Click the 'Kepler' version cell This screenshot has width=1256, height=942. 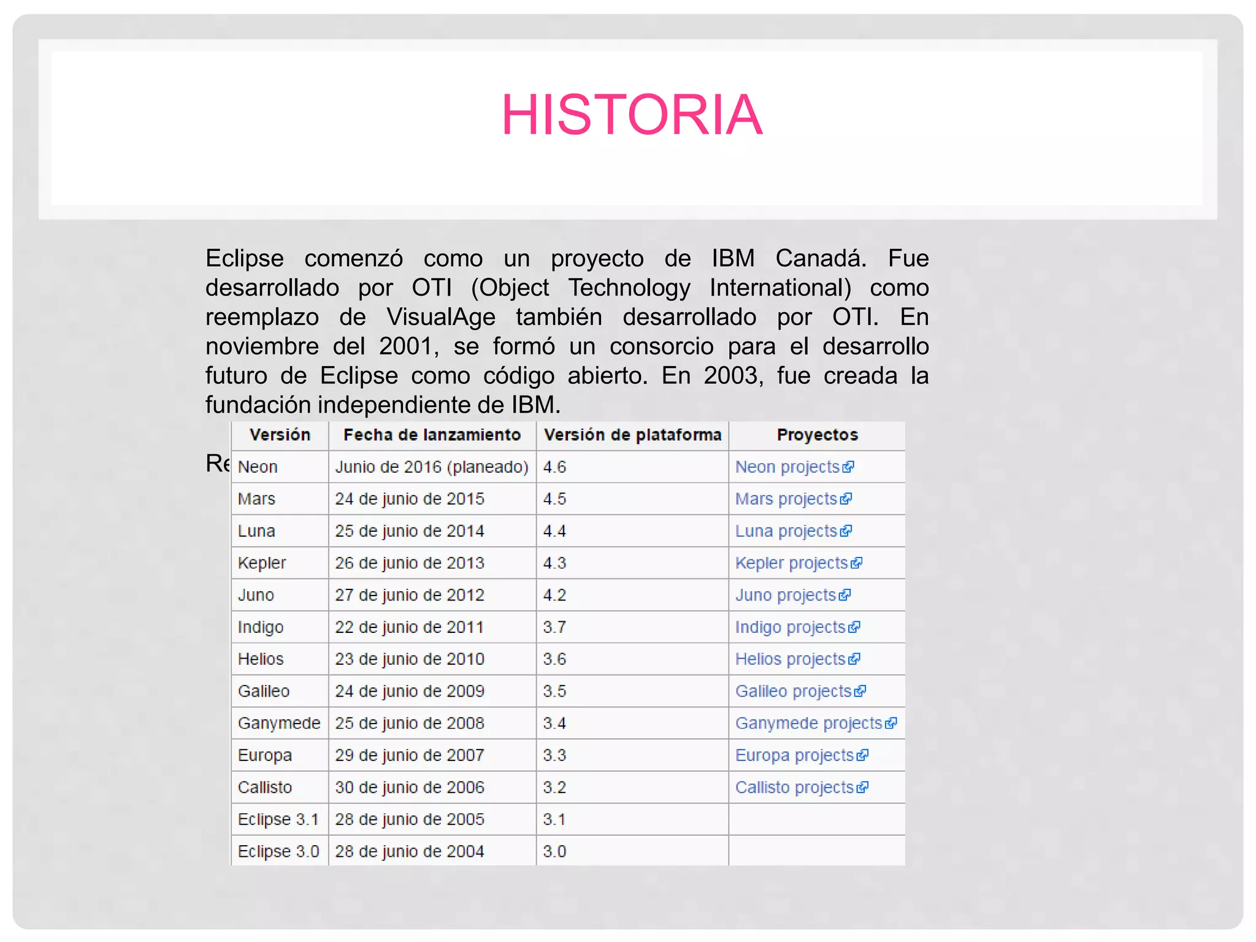pyautogui.click(x=280, y=563)
